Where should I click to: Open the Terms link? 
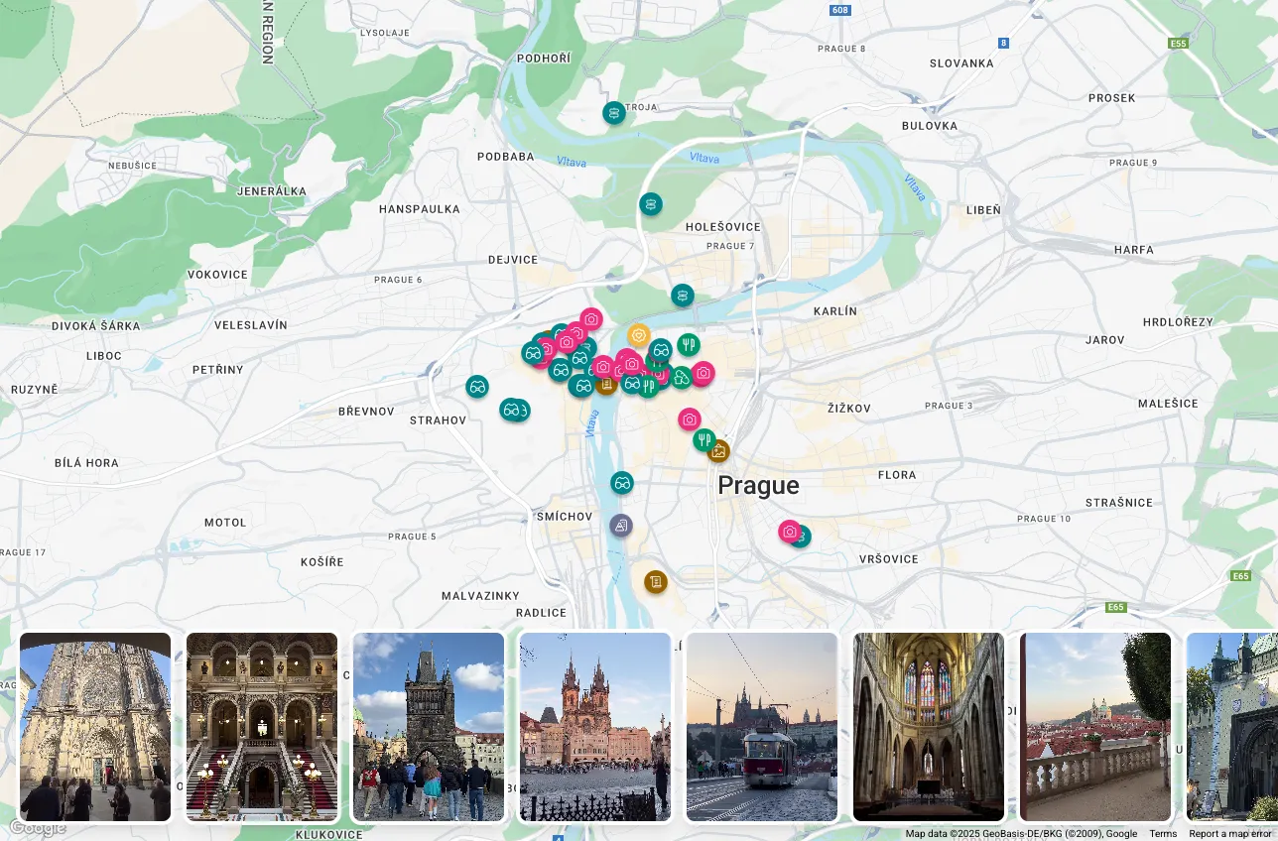click(1163, 834)
